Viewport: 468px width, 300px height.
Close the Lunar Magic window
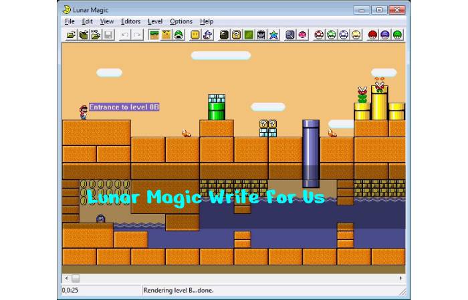point(397,10)
